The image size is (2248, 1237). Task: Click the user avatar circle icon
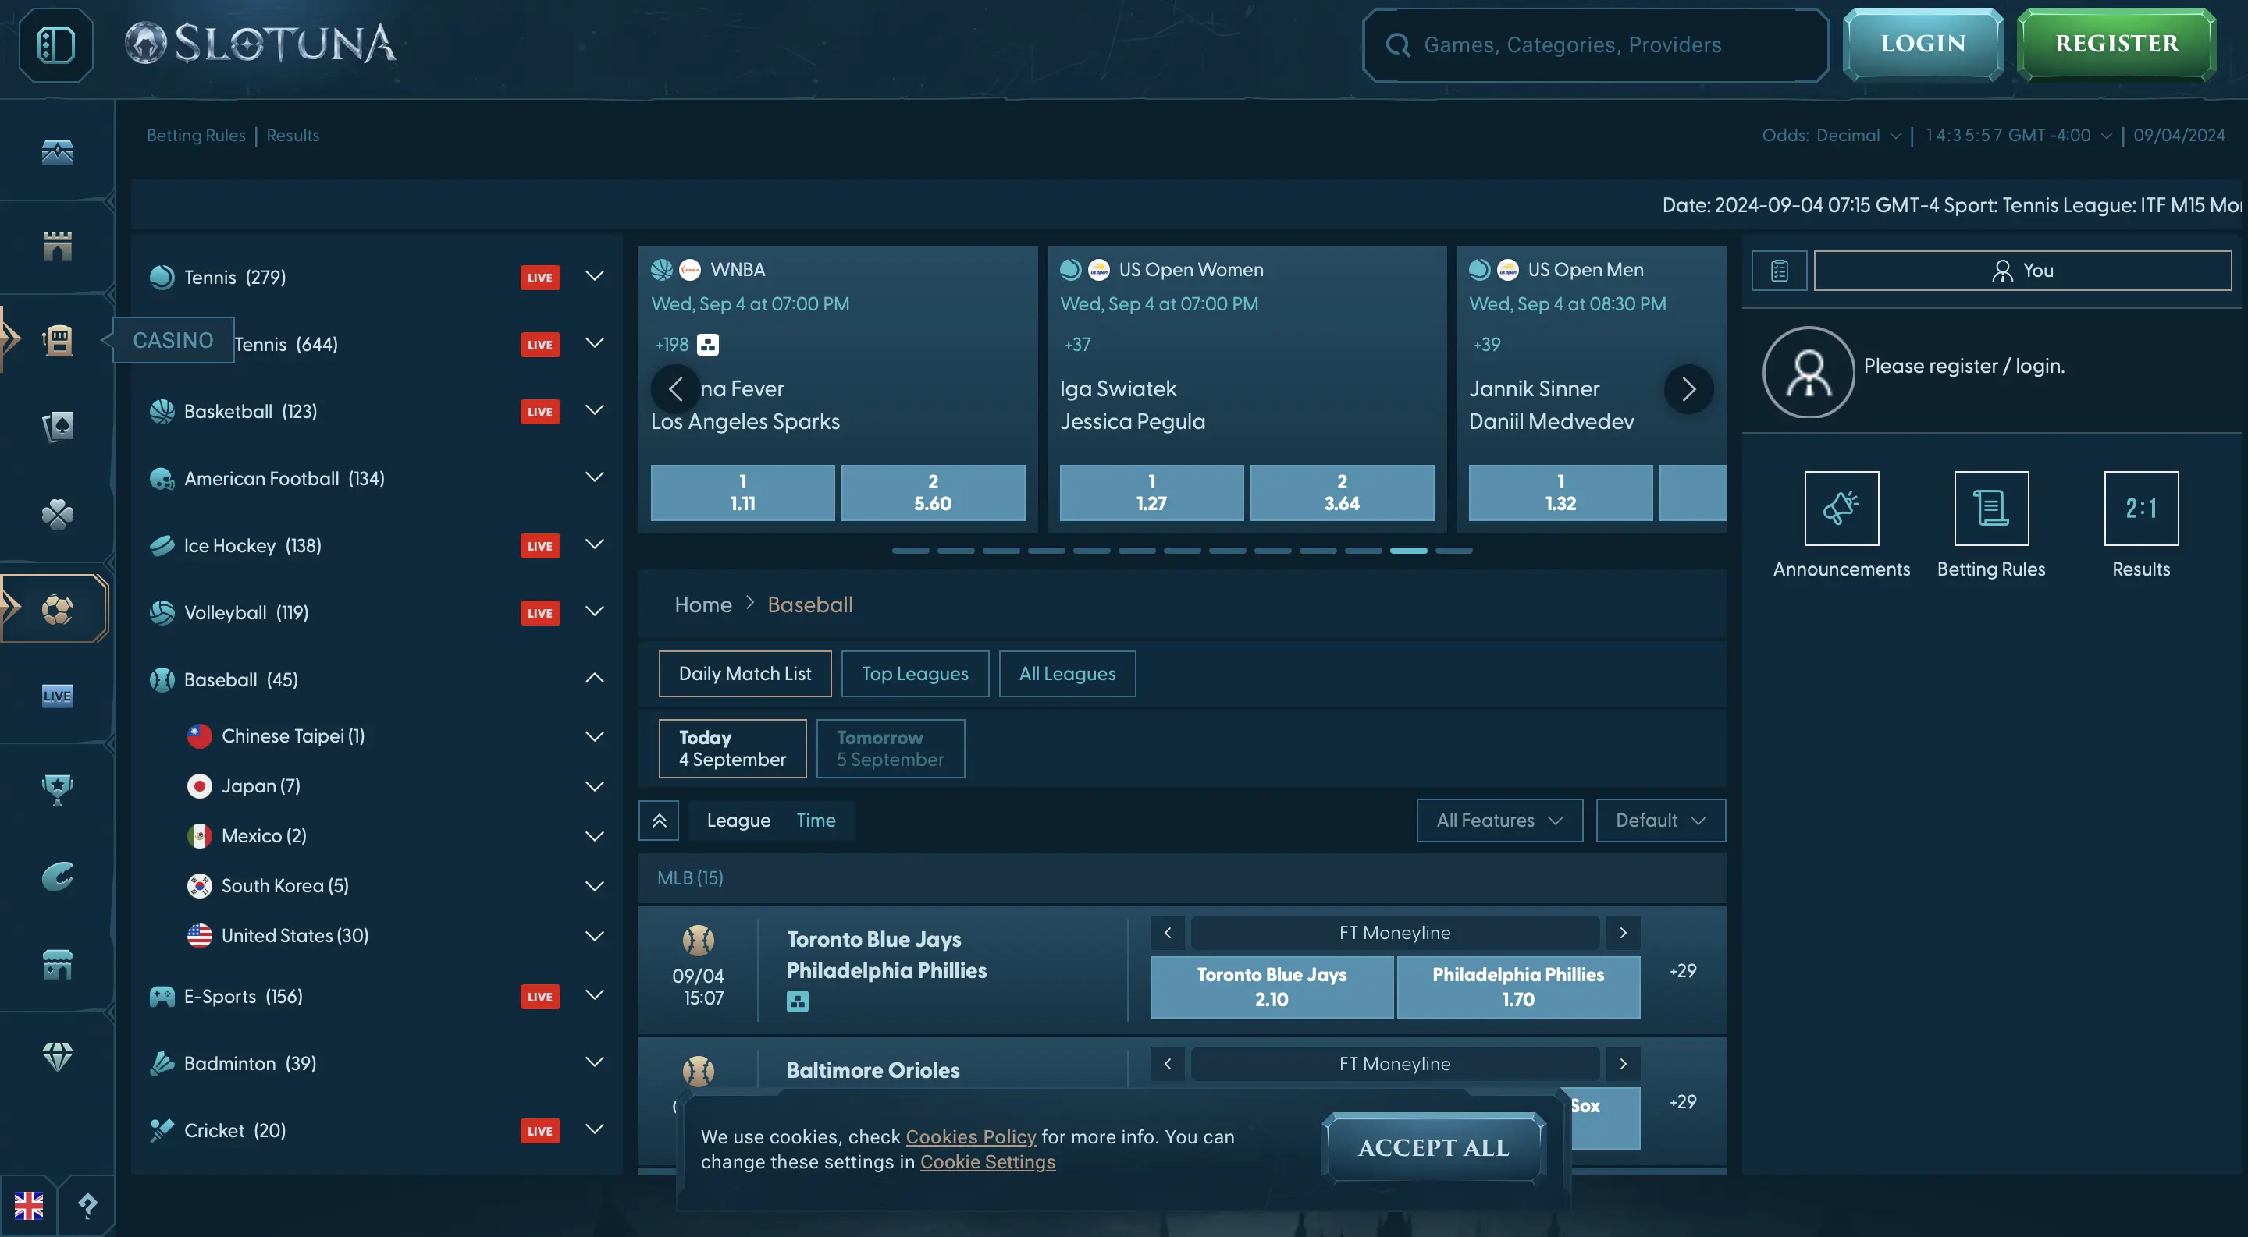(1809, 371)
